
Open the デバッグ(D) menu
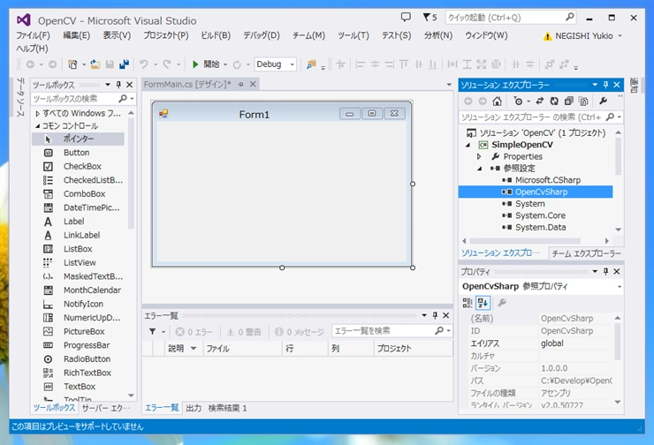(262, 35)
